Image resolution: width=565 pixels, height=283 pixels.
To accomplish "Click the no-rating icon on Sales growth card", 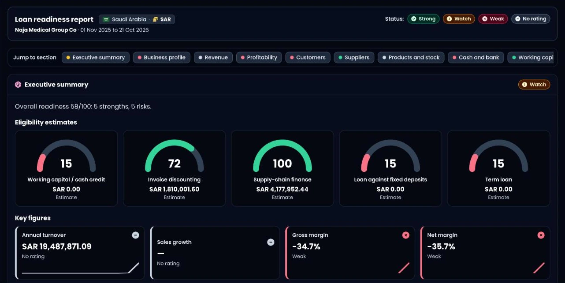I will click(271, 242).
